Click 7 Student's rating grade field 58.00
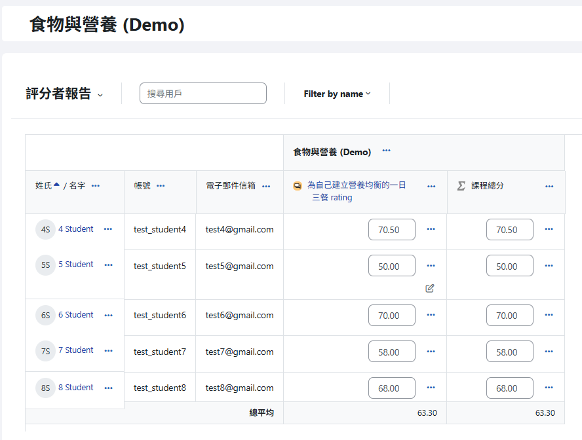This screenshot has width=582, height=440. coord(391,352)
